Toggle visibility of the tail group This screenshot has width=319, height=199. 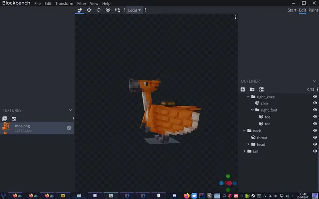pyautogui.click(x=315, y=151)
